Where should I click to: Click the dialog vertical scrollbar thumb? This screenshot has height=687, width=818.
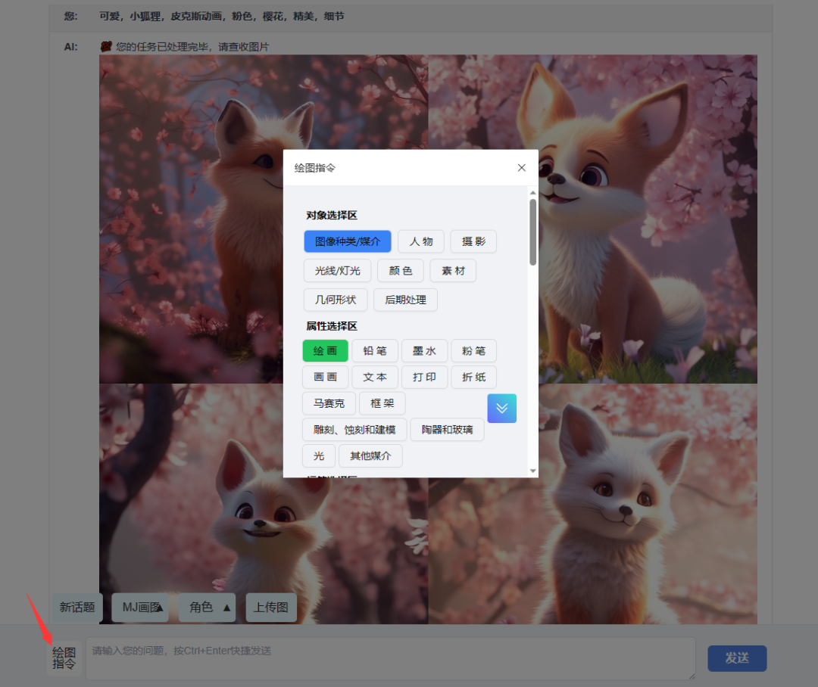[532, 232]
